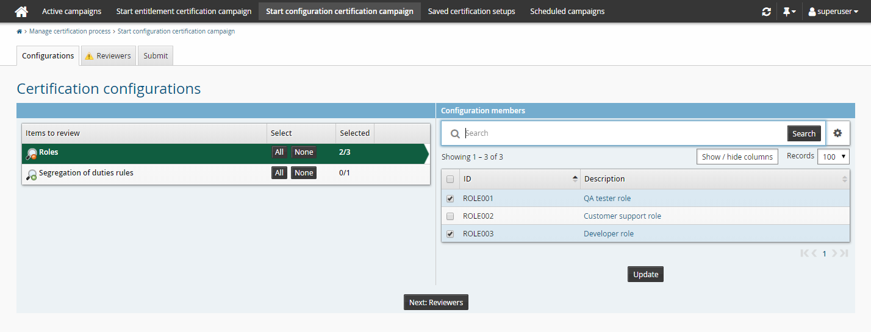
Task: Open the pin icon dropdown menu
Action: (x=789, y=12)
